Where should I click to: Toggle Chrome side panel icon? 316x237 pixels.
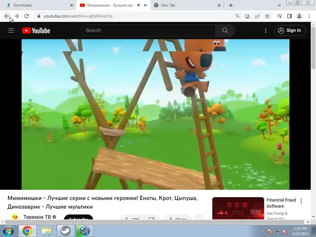(289, 16)
